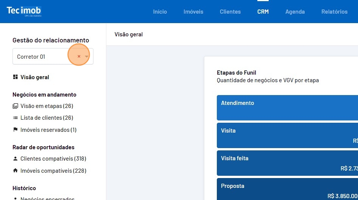Click the Visão em etapas icon
This screenshot has height=200, width=358.
point(15,106)
